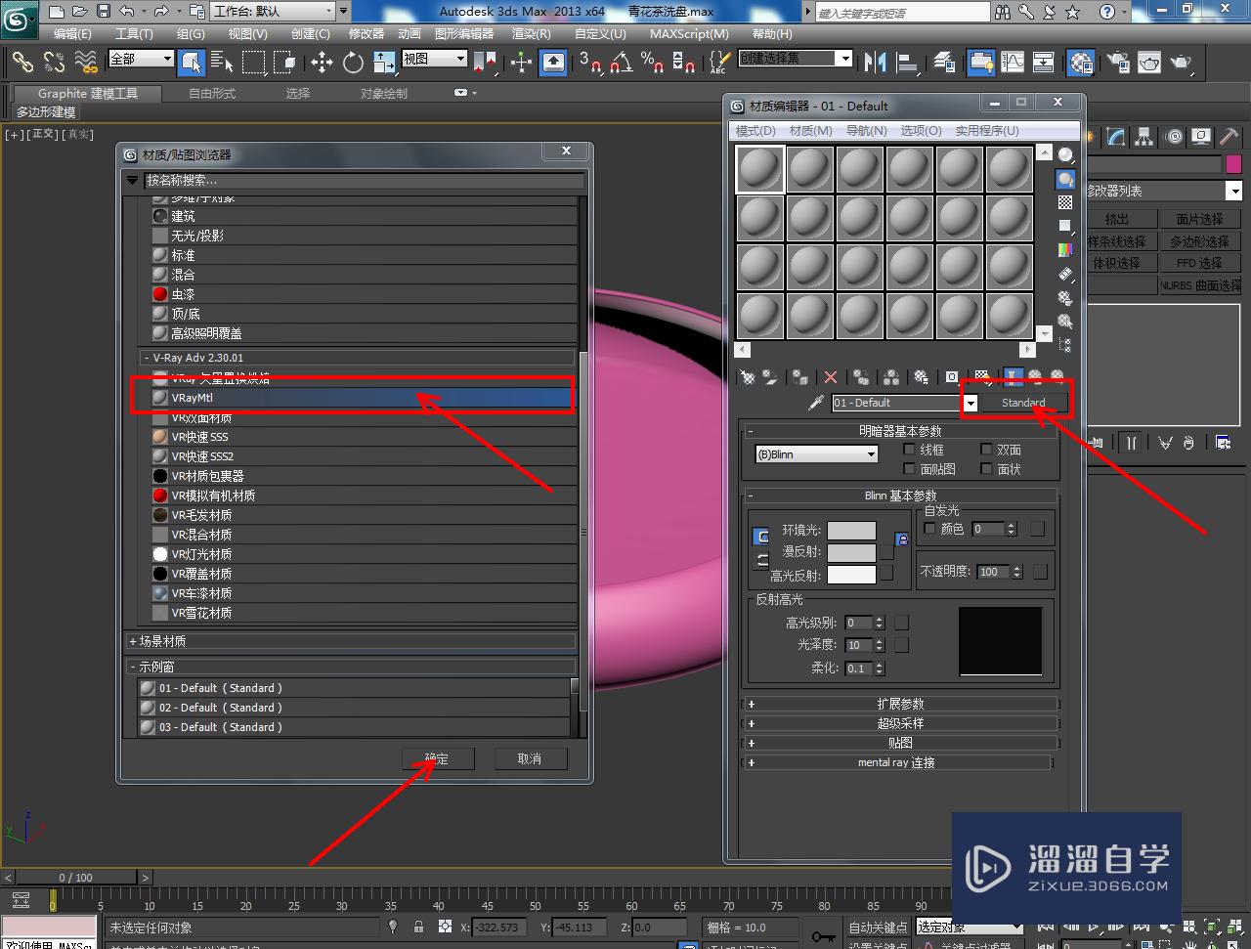Open Select by Name tool

pyautogui.click(x=221, y=63)
